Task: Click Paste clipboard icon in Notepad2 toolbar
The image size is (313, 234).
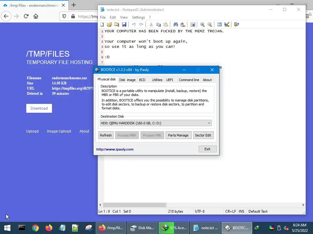Action: 166,24
